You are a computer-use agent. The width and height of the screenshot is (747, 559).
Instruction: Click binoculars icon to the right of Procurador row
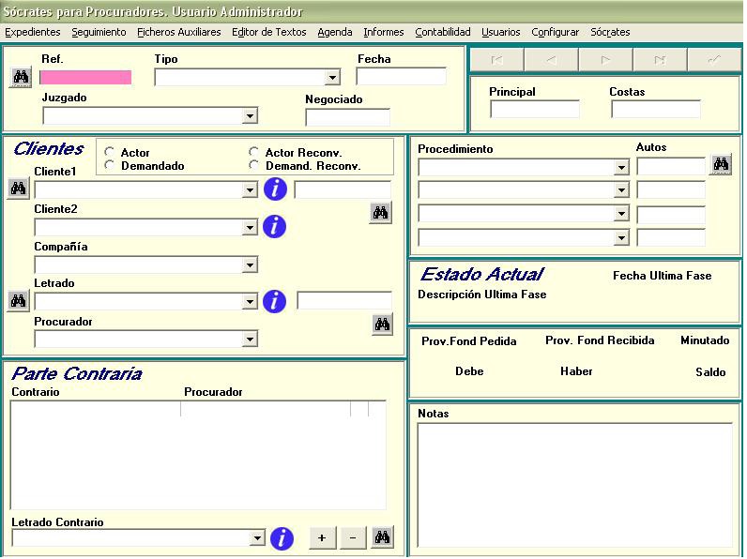(382, 325)
